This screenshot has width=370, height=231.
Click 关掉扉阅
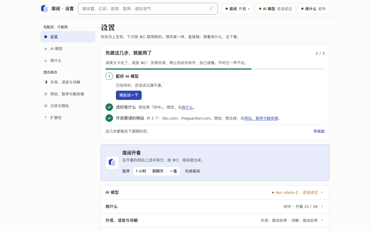point(192,171)
